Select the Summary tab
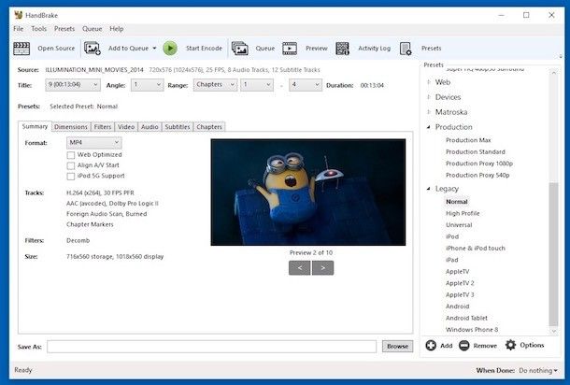This screenshot has width=570, height=385. pos(35,126)
